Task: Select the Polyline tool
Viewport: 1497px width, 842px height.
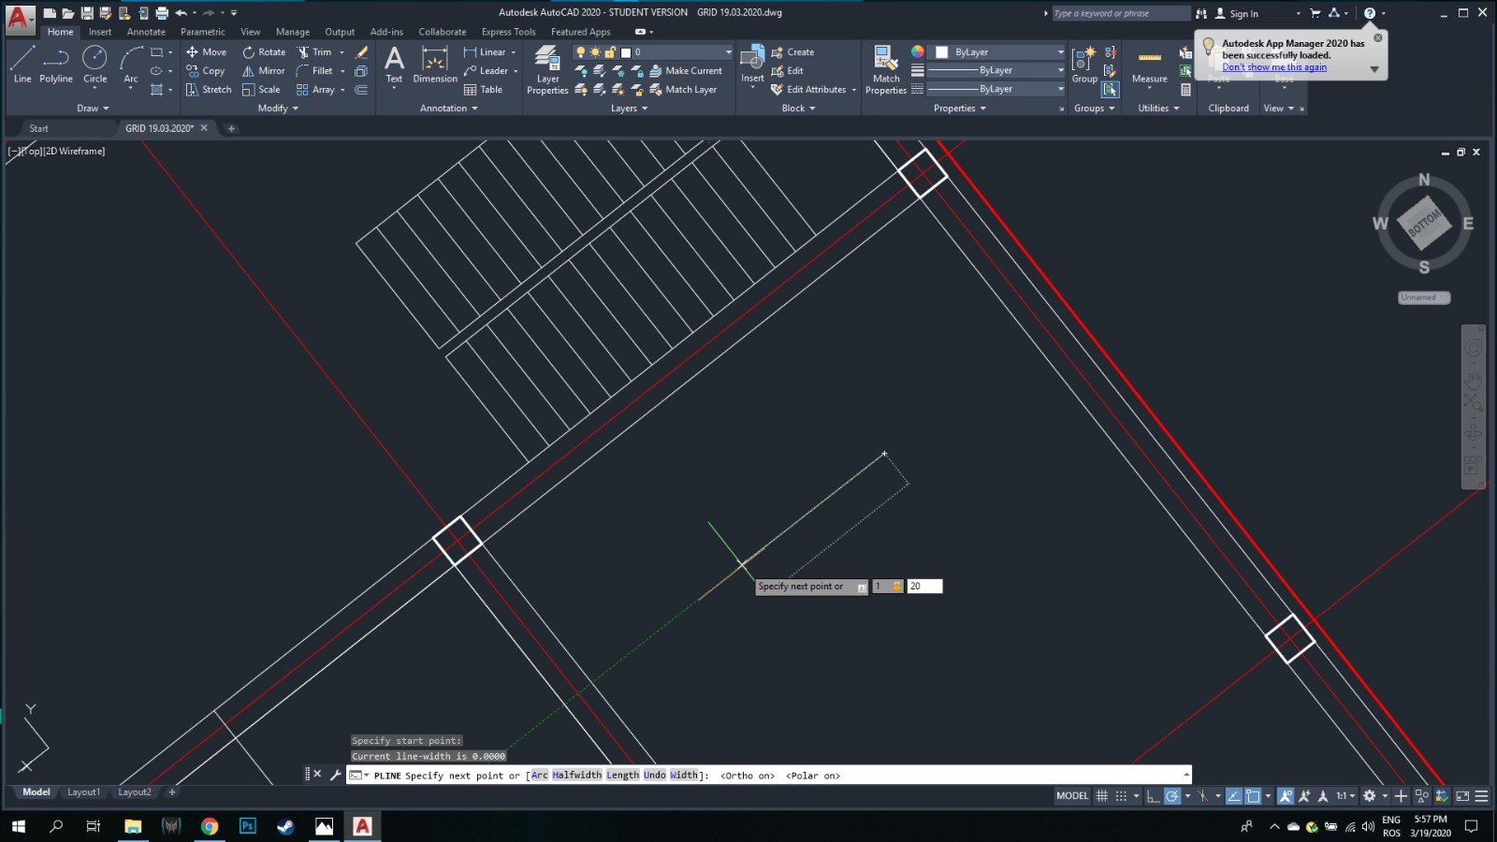Action: point(55,65)
